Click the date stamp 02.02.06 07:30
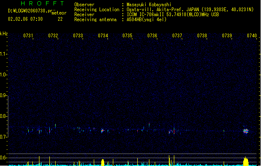 point(25,19)
